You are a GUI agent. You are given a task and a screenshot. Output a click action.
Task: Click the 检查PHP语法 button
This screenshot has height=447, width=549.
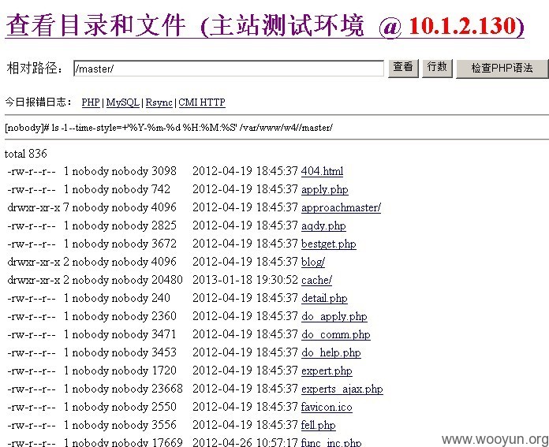pyautogui.click(x=502, y=69)
